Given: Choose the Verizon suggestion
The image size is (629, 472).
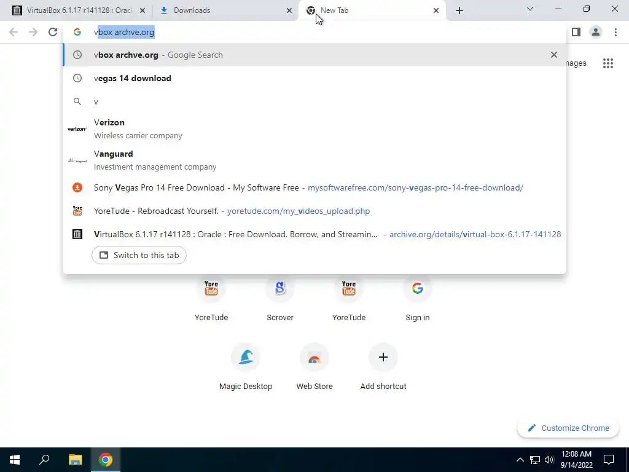Looking at the screenshot, I should pos(314,129).
